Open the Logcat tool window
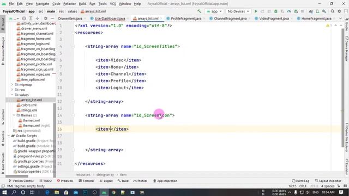The width and height of the screenshot is (349, 196). 106,181
